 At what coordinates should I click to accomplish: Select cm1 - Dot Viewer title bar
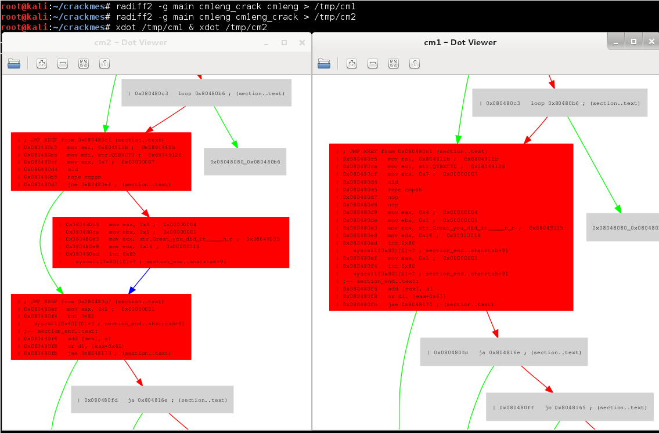pyautogui.click(x=460, y=42)
